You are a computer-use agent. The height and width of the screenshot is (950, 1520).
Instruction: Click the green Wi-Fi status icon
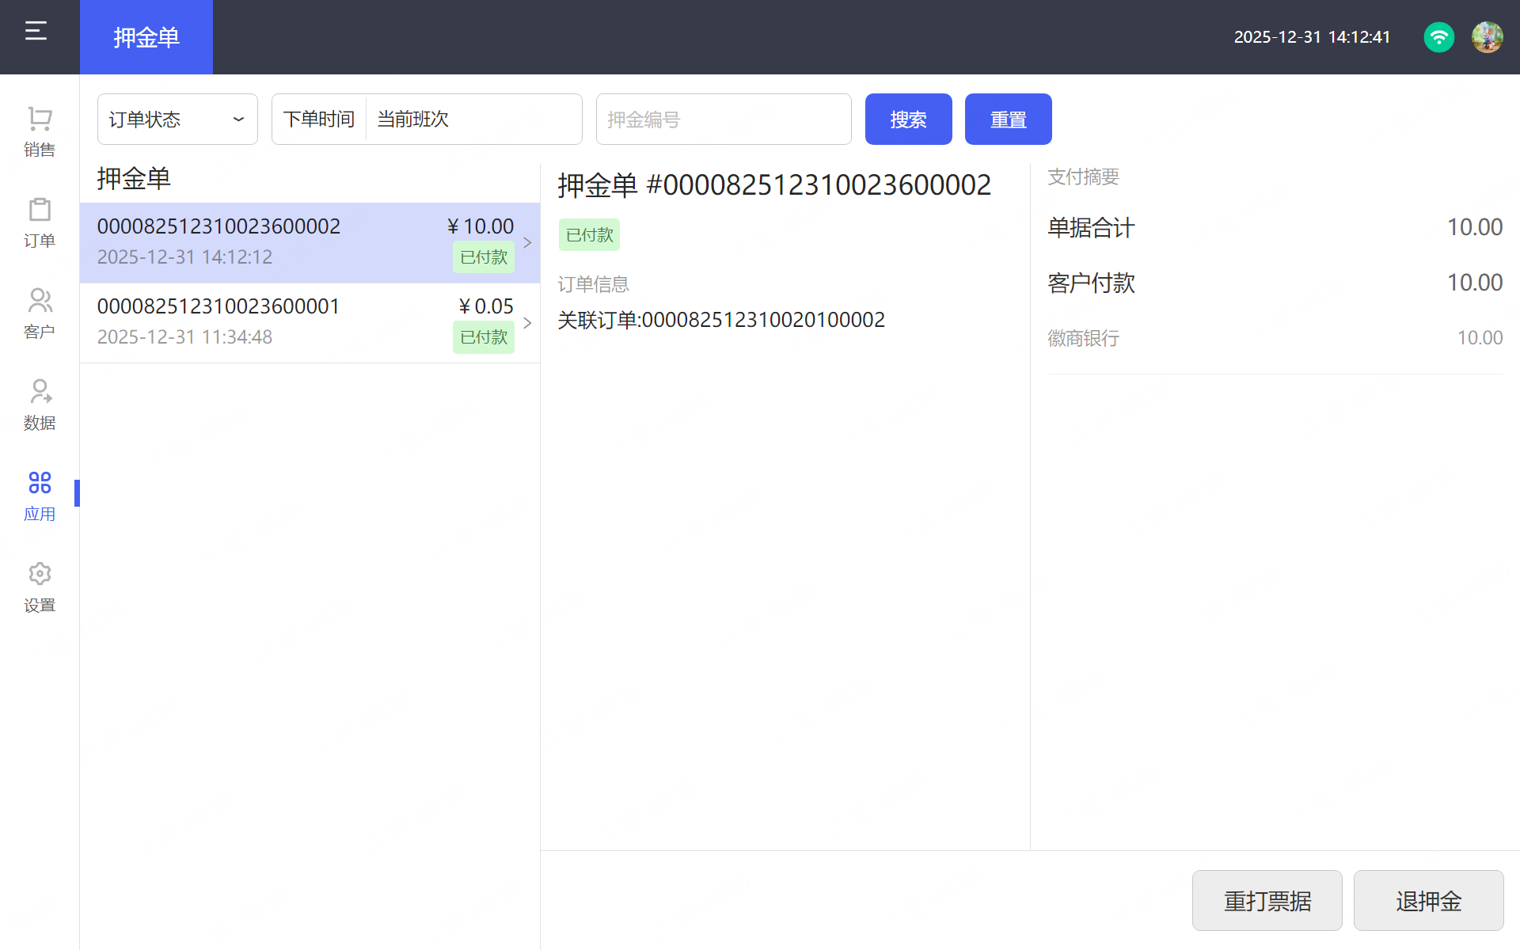(1438, 37)
